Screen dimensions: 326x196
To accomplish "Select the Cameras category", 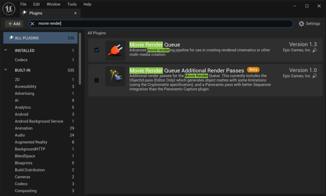I will click(40, 177).
